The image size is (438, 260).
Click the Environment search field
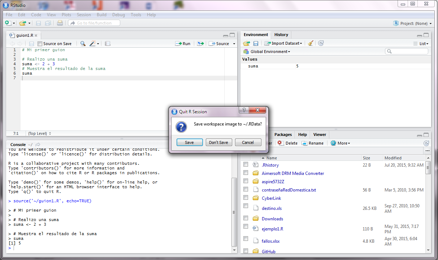(x=407, y=51)
